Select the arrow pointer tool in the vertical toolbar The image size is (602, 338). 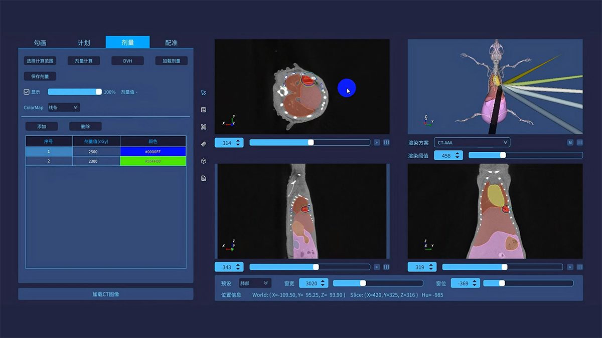[x=203, y=93]
